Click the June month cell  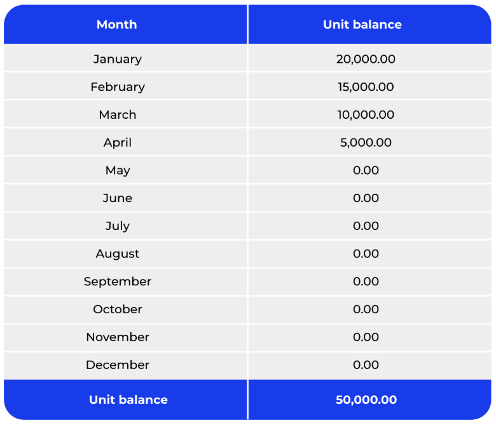(118, 198)
